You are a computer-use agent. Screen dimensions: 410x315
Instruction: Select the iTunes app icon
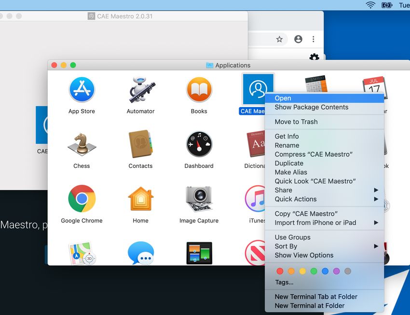255,199
